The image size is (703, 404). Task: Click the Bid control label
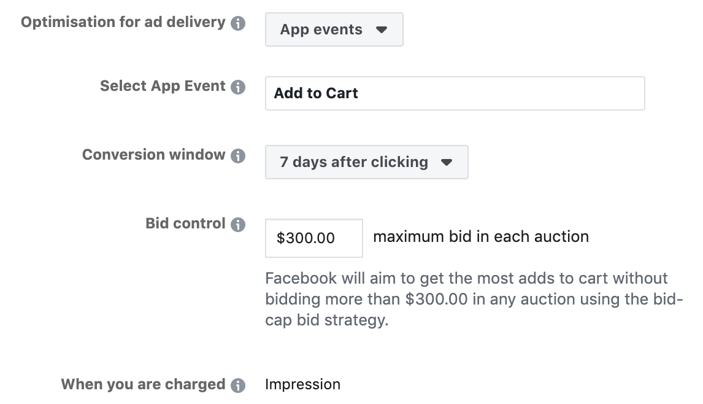click(185, 224)
